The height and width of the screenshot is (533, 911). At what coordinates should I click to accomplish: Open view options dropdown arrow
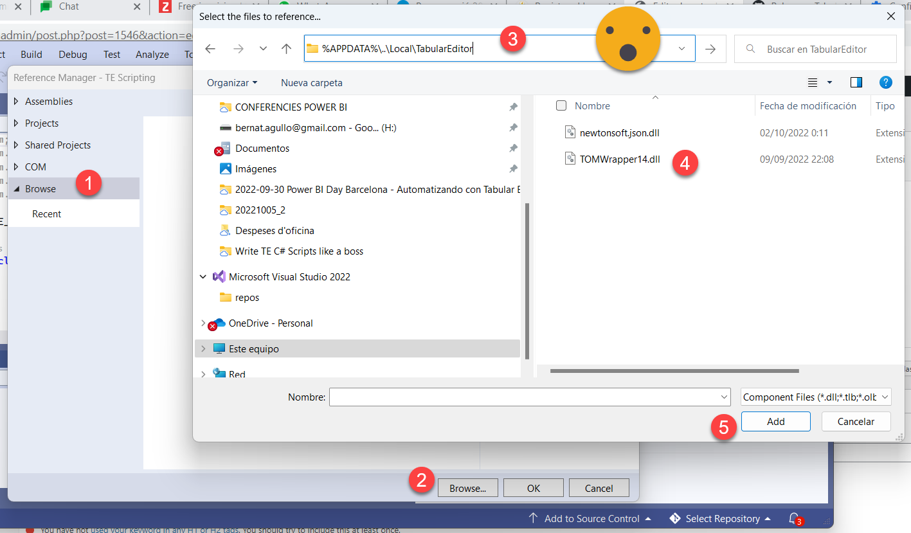[829, 82]
